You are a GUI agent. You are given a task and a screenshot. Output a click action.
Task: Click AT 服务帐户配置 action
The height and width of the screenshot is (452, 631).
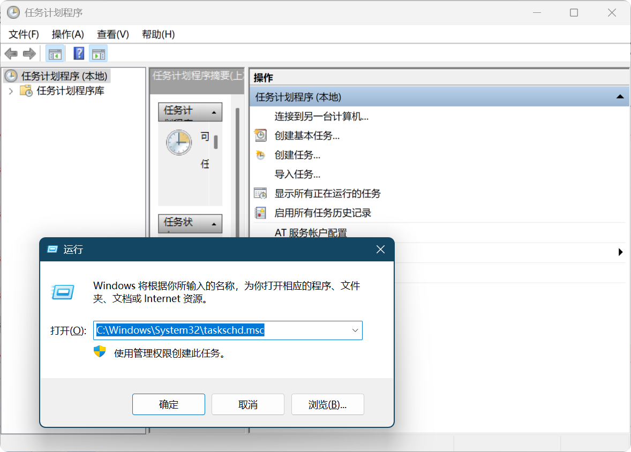[x=311, y=232]
